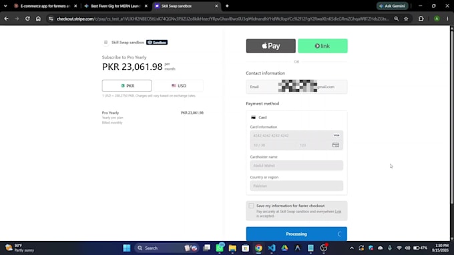This screenshot has width=454, height=255.
Task: Open the weather widget on taskbar
Action: (19, 248)
